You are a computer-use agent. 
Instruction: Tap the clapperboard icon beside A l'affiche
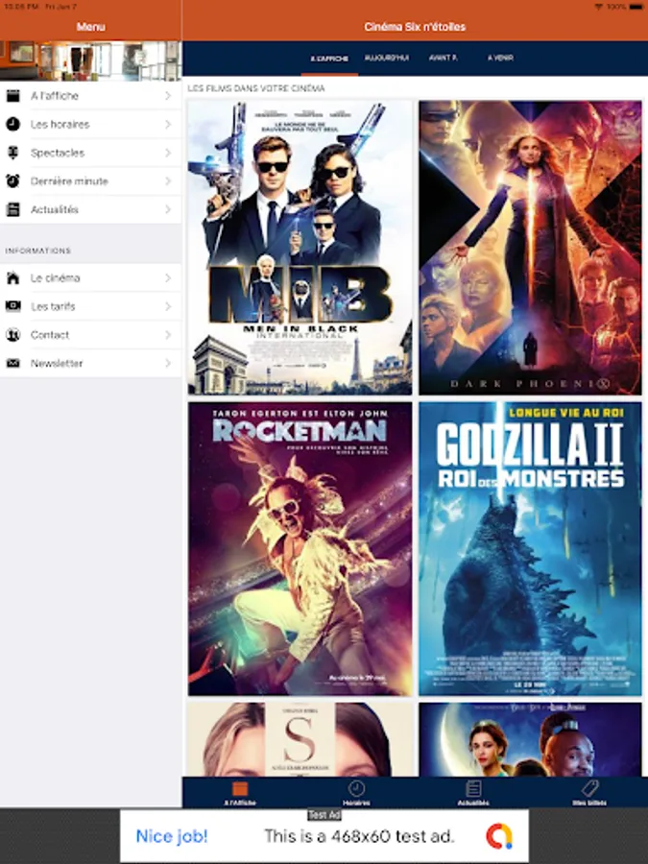(x=12, y=96)
